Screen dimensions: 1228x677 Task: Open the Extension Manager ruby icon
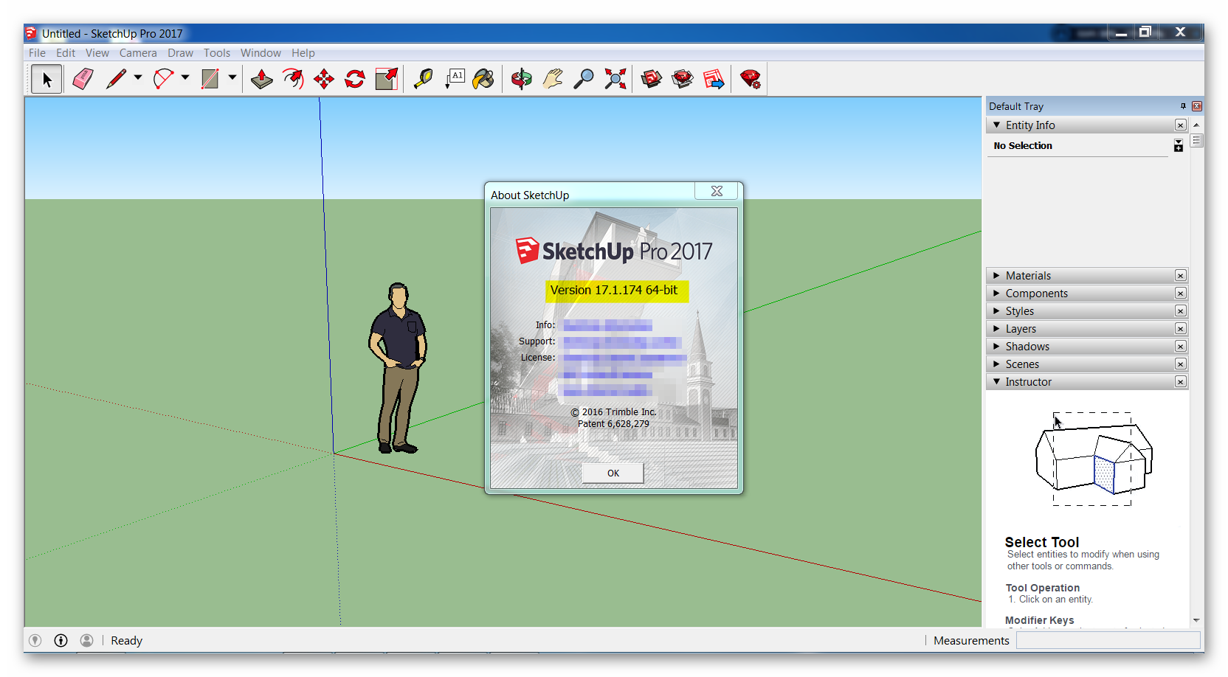[x=751, y=79]
